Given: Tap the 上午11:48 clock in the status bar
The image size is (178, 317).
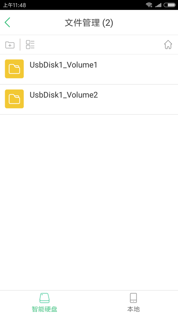Looking at the screenshot, I should click(x=14, y=5).
